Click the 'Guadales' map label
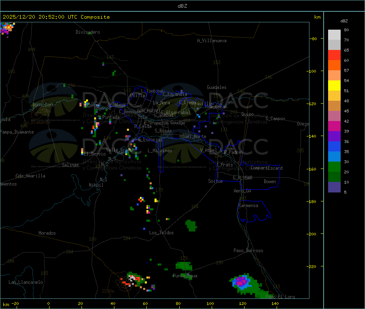 (217, 87)
